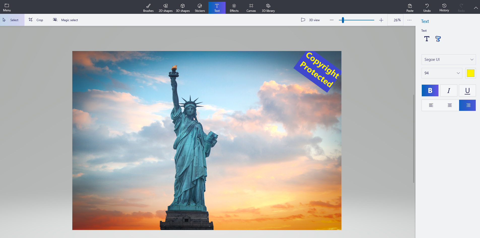The image size is (480, 238).
Task: Click the Paste button
Action: (x=410, y=8)
